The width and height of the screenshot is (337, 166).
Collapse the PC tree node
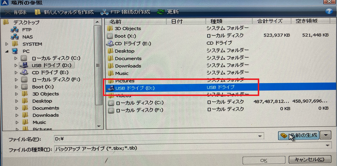[7, 51]
